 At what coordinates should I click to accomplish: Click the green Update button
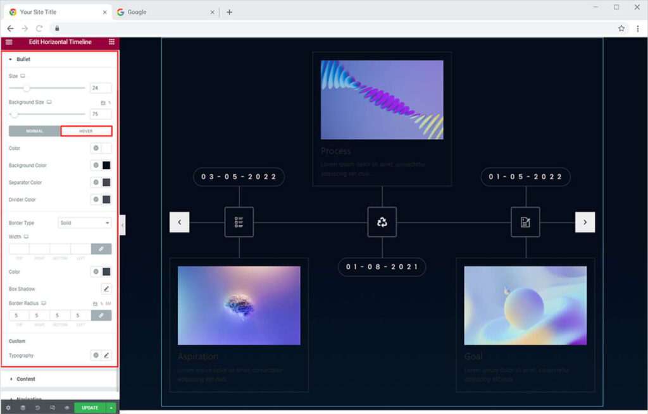[x=90, y=408]
